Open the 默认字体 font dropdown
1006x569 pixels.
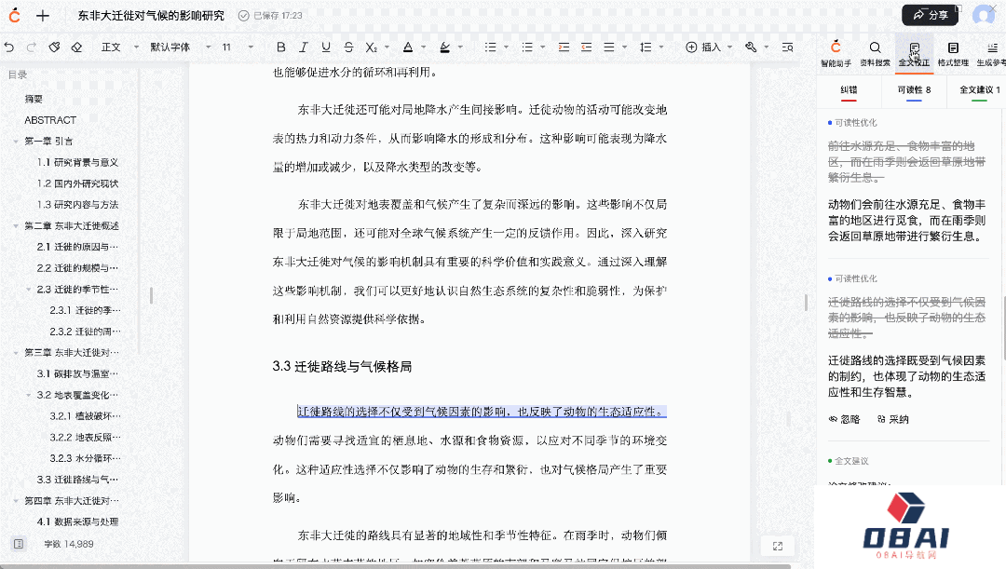[177, 47]
